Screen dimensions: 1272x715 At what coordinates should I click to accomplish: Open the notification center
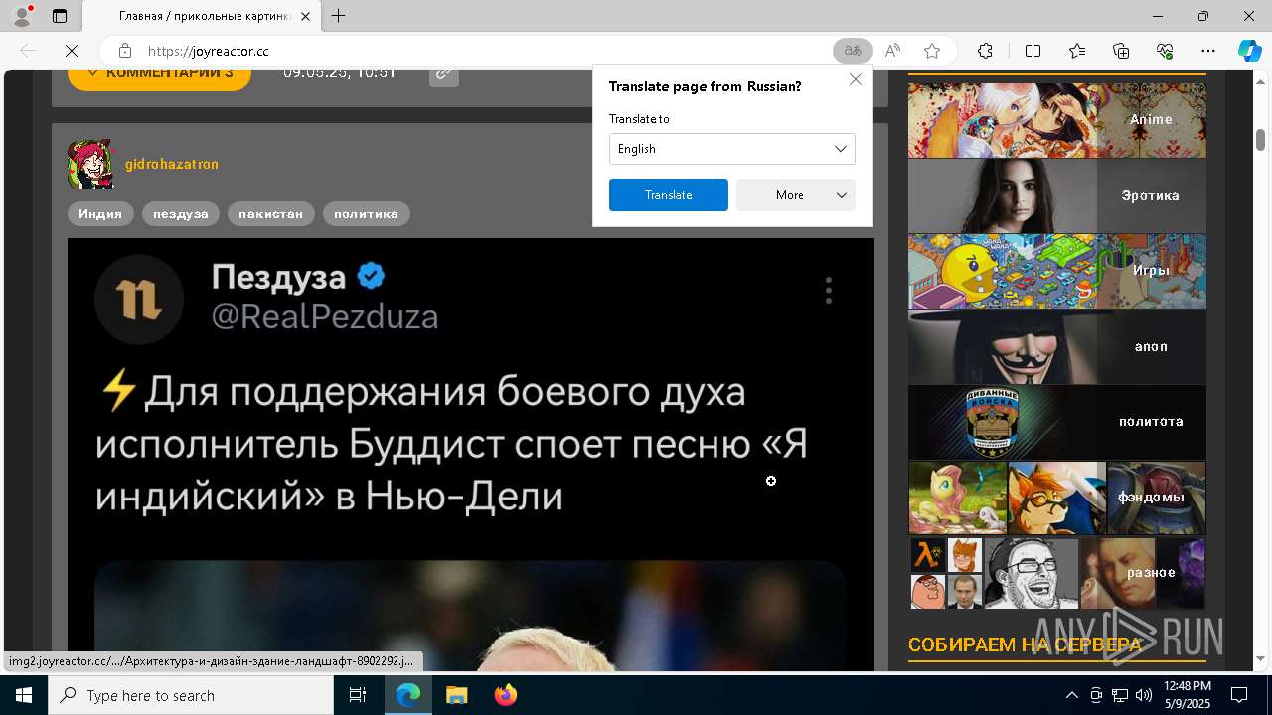1239,695
